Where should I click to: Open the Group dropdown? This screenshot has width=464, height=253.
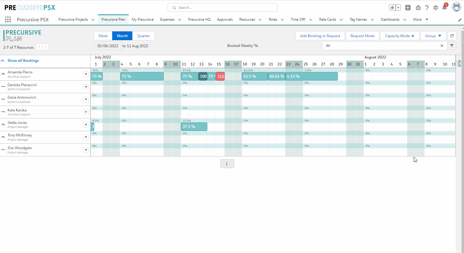coord(433,36)
